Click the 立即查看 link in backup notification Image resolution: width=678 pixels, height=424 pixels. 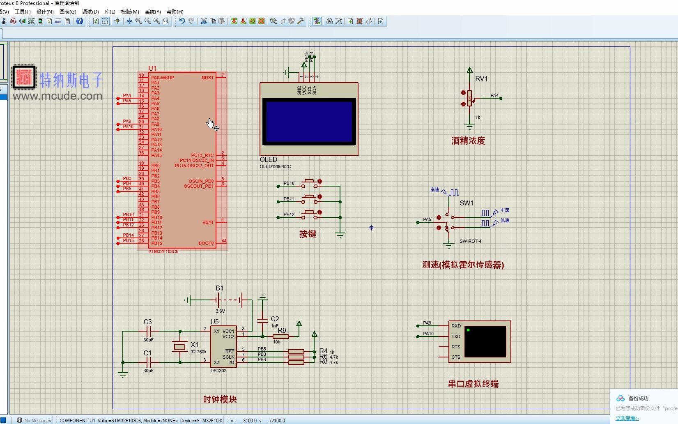tap(625, 418)
